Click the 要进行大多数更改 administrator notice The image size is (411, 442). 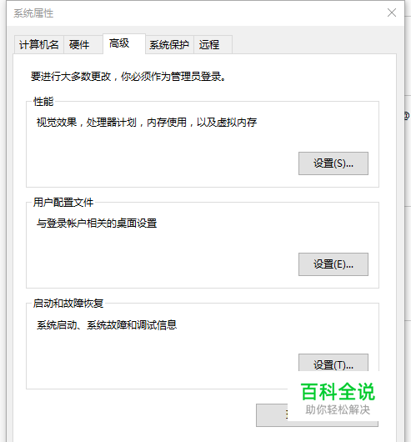coord(128,77)
